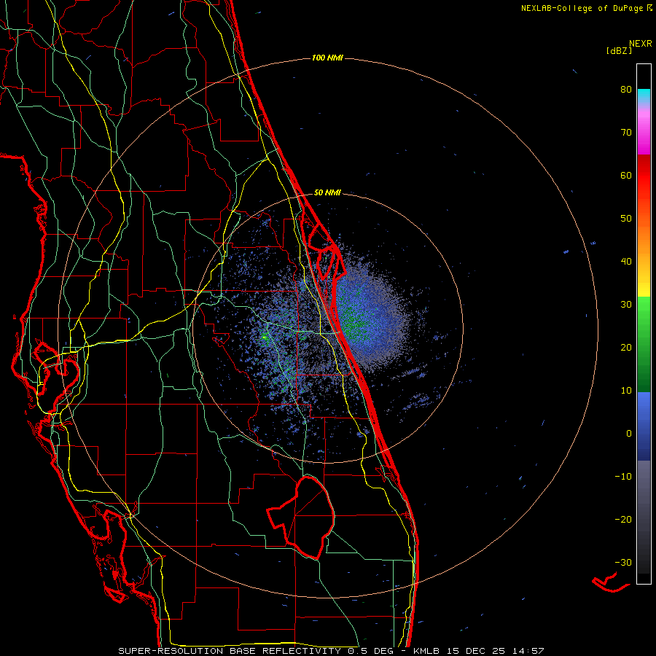Image resolution: width=656 pixels, height=656 pixels.
Task: Click the 60 dBZ scale value
Action: click(626, 175)
